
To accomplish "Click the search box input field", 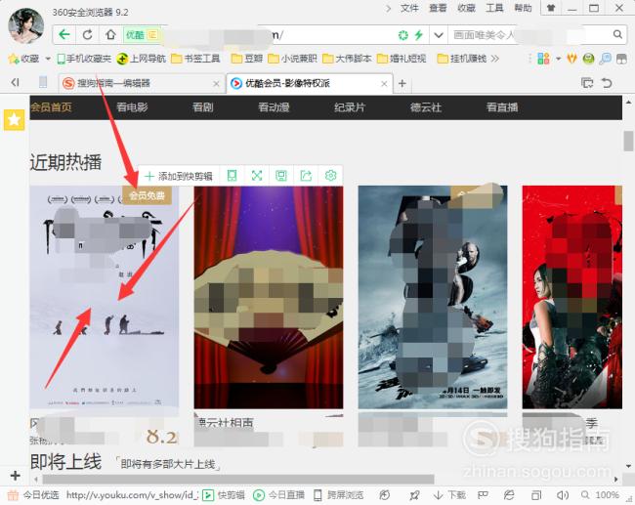I will pos(530,35).
